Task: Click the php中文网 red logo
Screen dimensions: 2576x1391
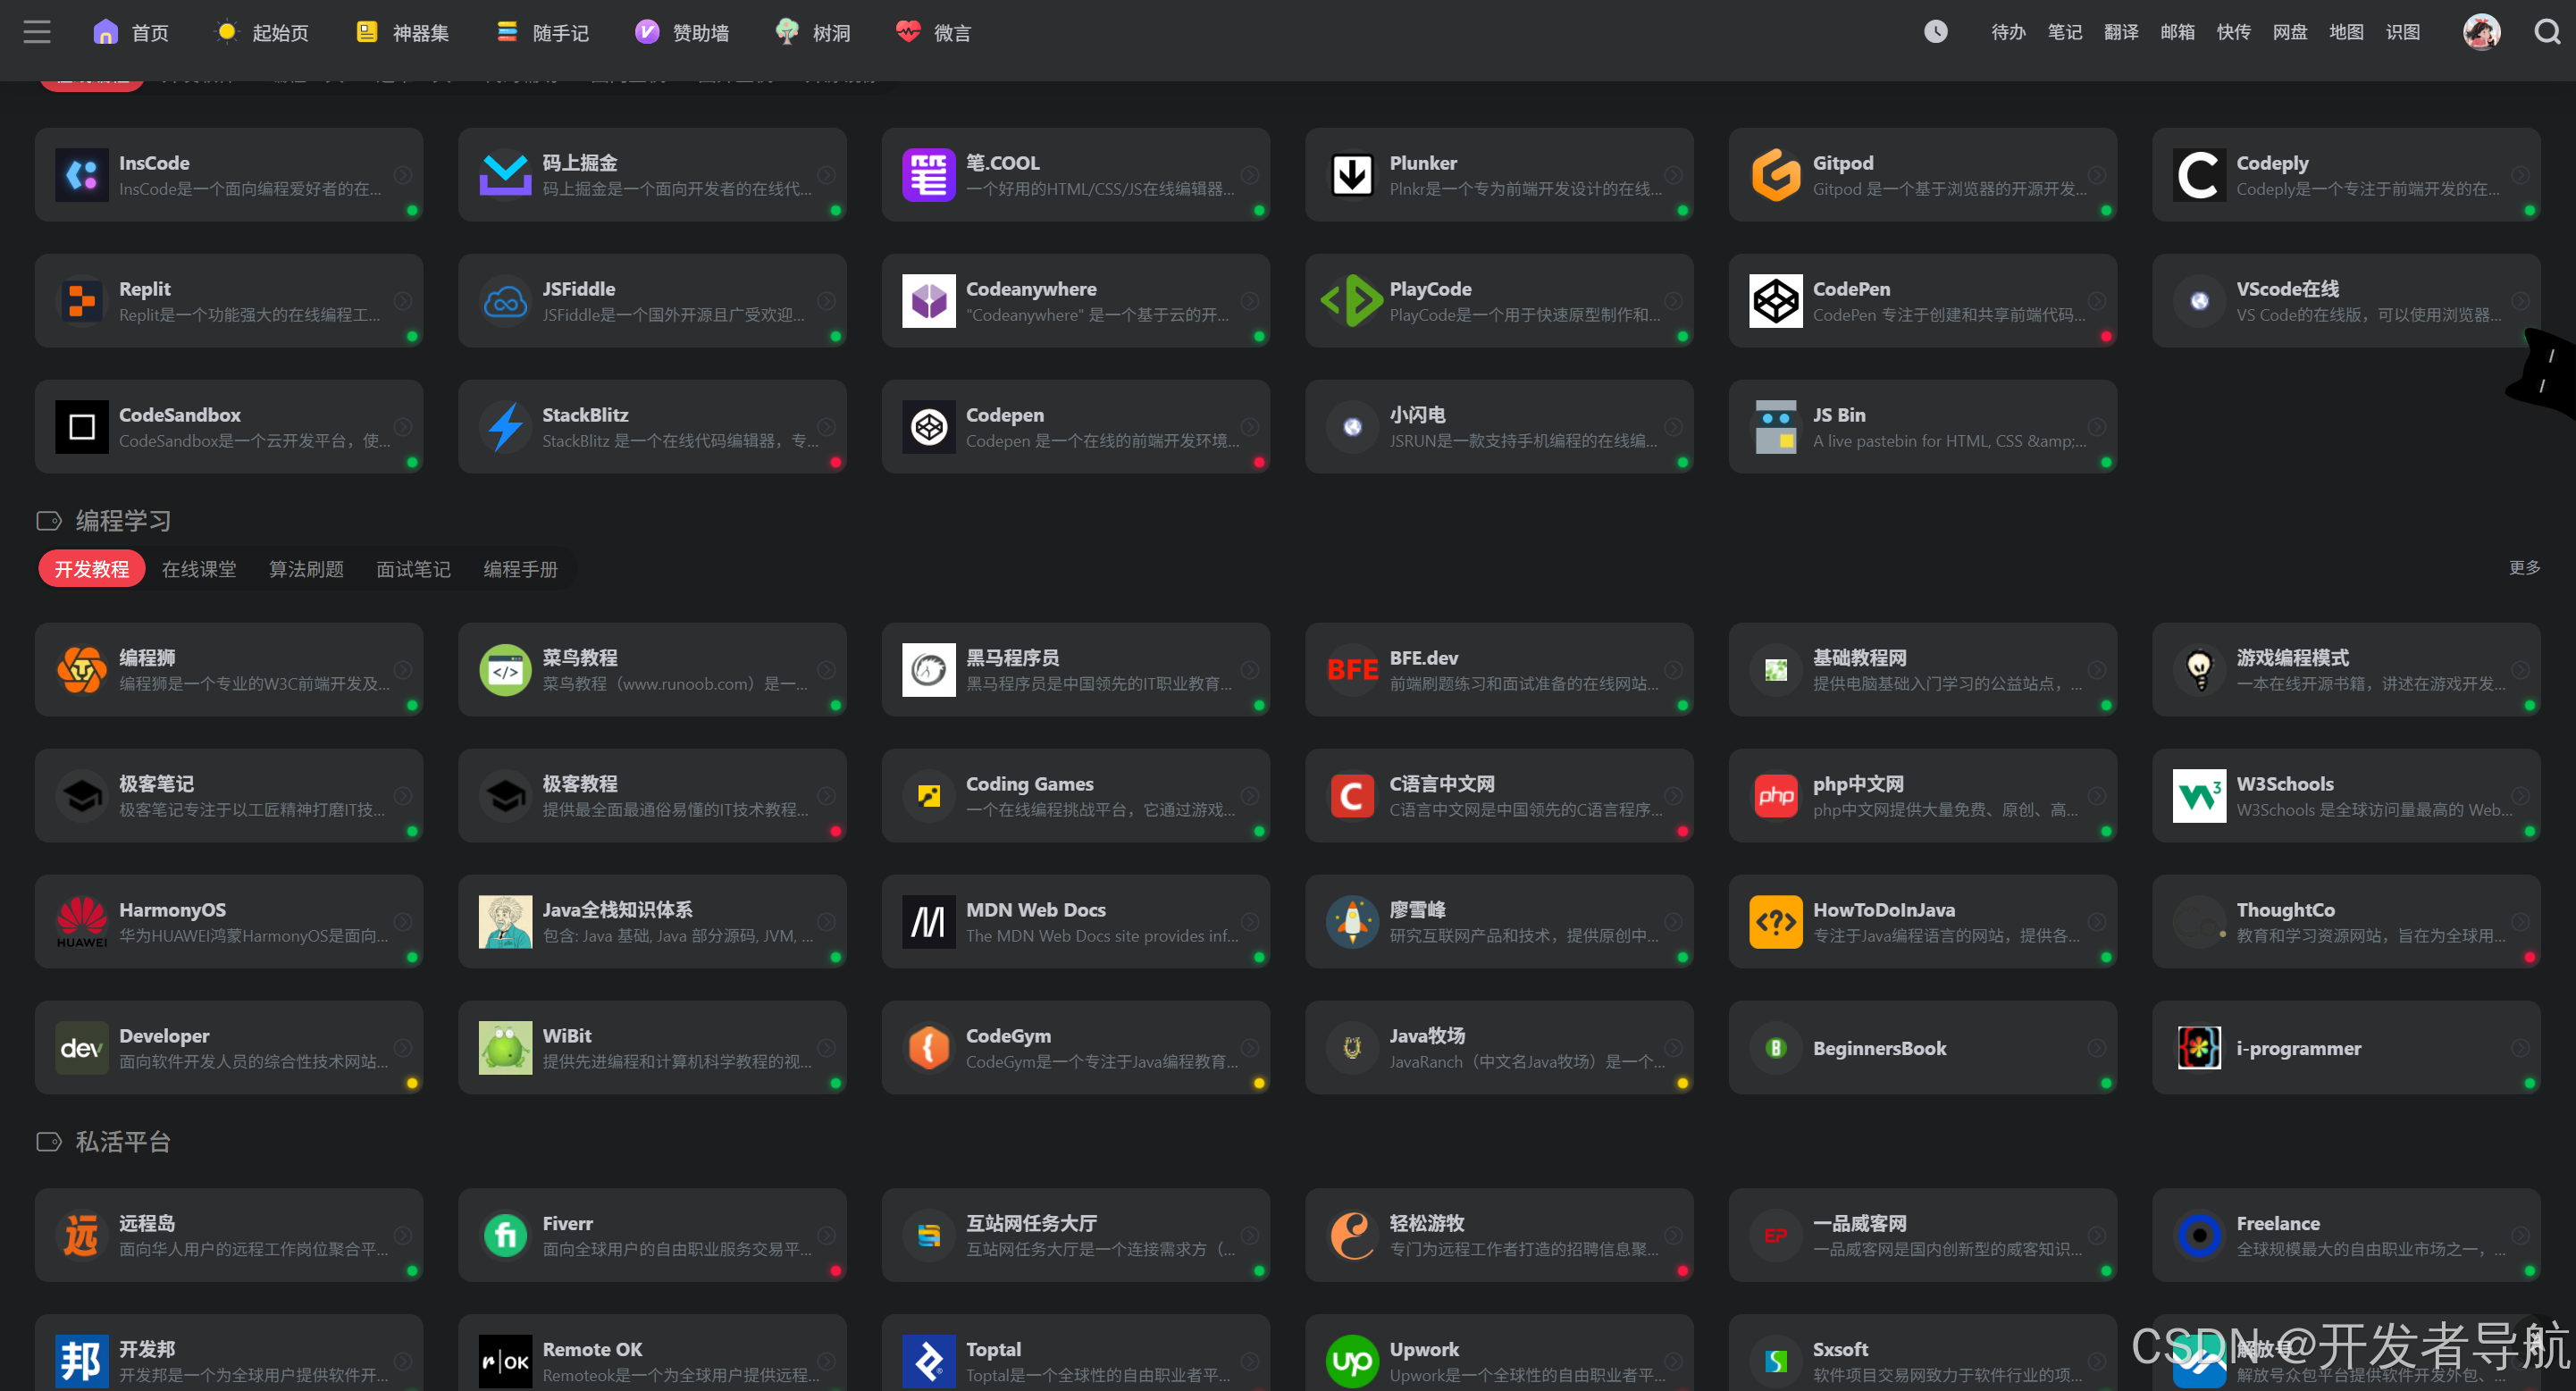Action: 1776,796
